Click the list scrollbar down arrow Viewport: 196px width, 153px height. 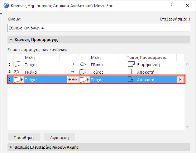(187, 127)
